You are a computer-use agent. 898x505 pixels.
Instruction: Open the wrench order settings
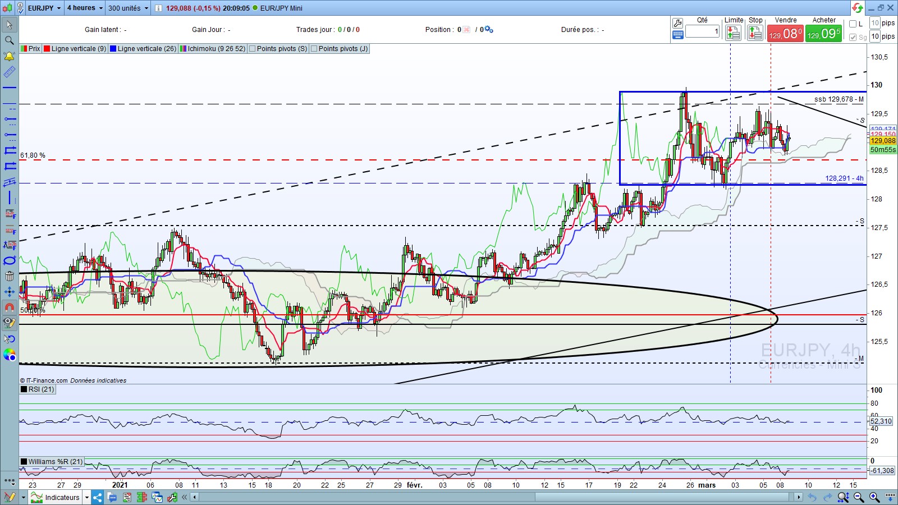[x=677, y=23]
